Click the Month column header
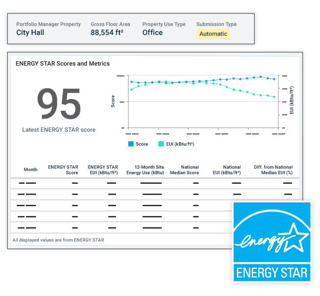The image size is (320, 296). pyautogui.click(x=30, y=169)
